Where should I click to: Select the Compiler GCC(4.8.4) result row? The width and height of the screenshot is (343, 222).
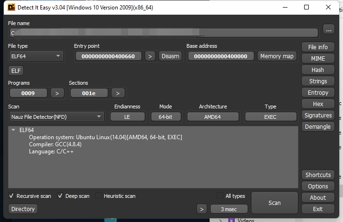click(56, 144)
